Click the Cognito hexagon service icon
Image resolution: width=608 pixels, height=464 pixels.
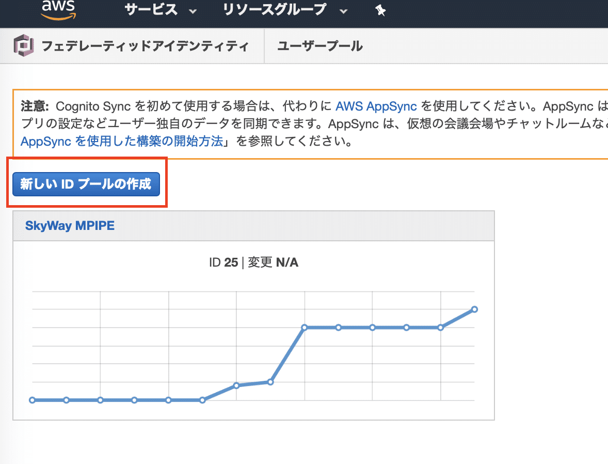(x=23, y=45)
